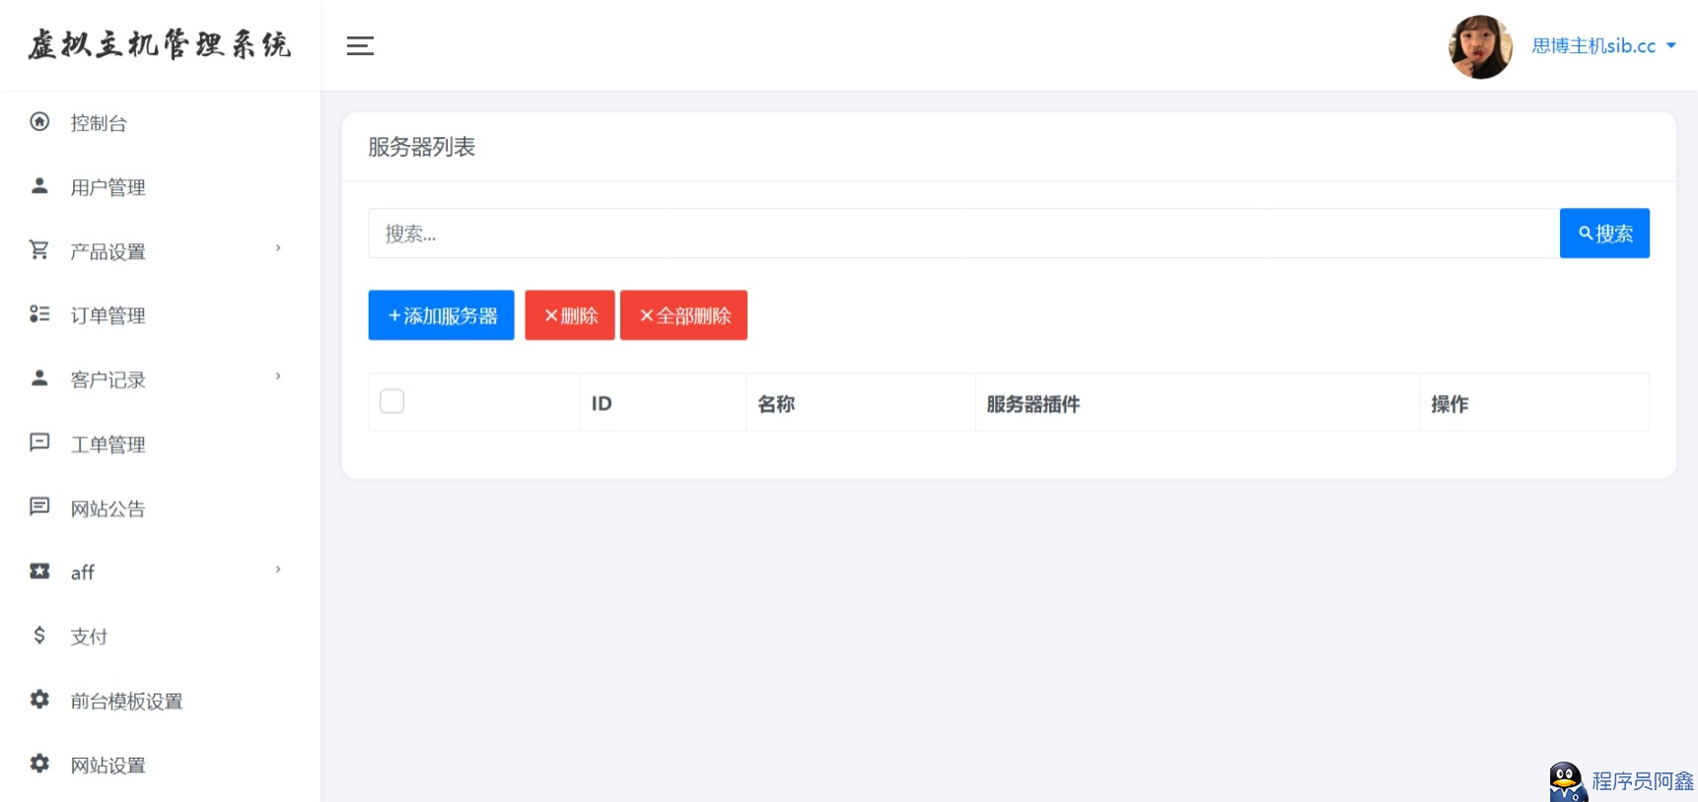Click the 网站公告 message icon
This screenshot has width=1698, height=802.
(x=39, y=506)
